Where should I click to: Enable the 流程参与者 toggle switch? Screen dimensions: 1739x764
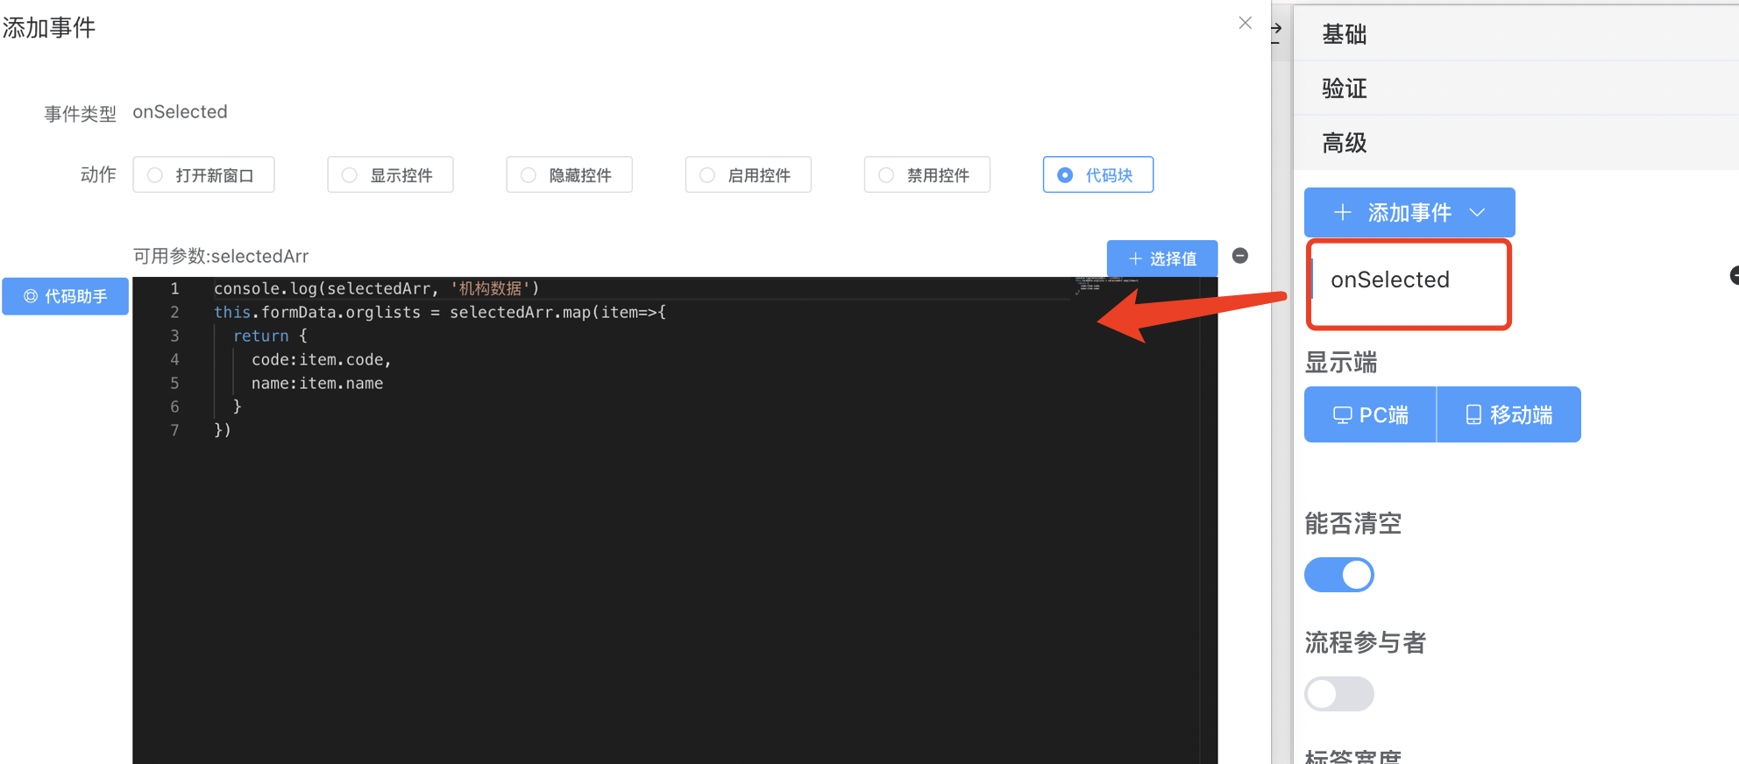tap(1338, 694)
